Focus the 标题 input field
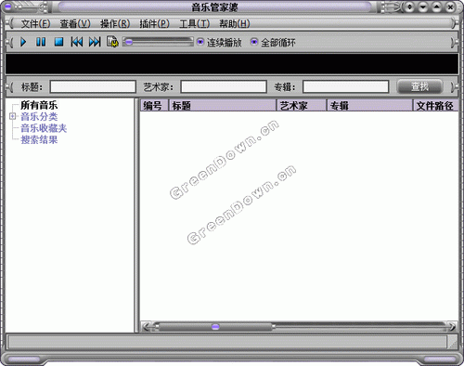464x366 pixels. click(x=93, y=86)
